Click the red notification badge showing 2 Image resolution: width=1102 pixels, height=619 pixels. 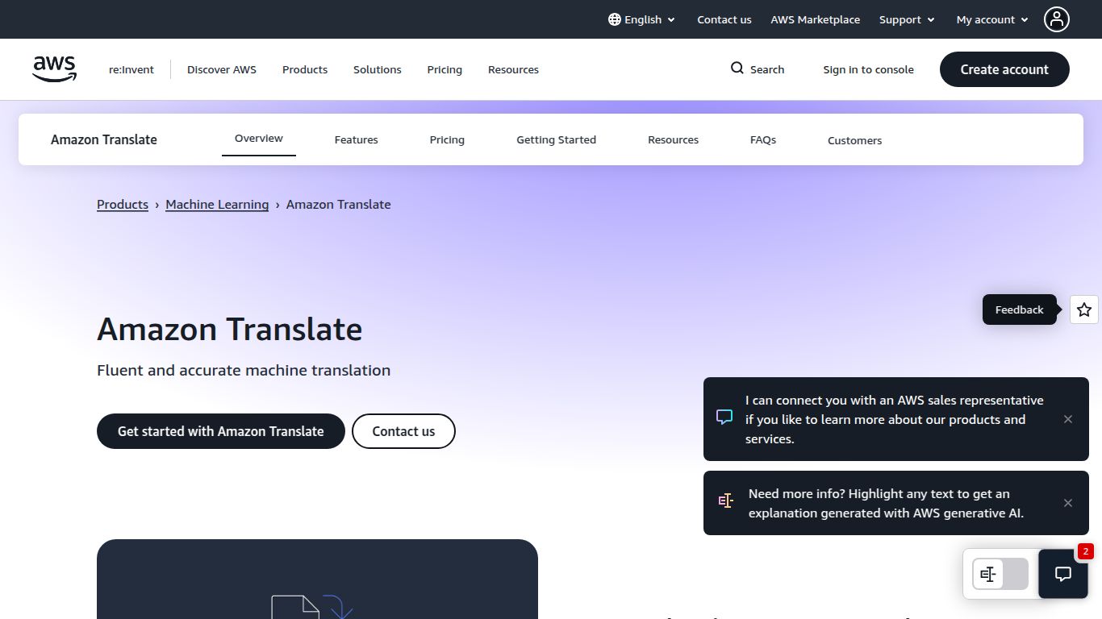1086,551
